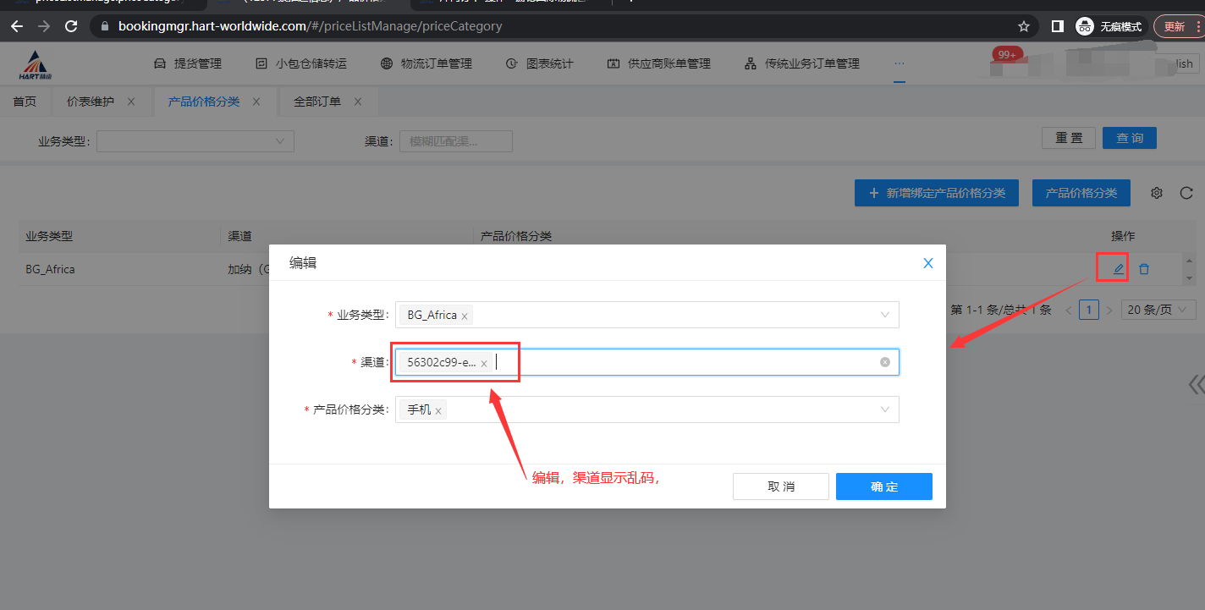1205x610 pixels.
Task: Open the 20 条/页 page size dropdown
Action: tap(1158, 310)
